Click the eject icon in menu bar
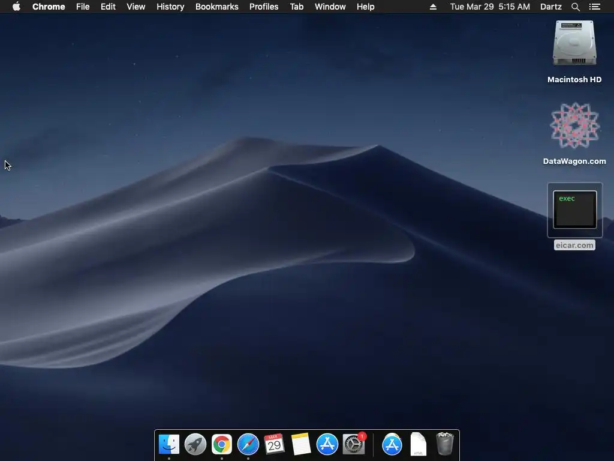 coord(433,7)
